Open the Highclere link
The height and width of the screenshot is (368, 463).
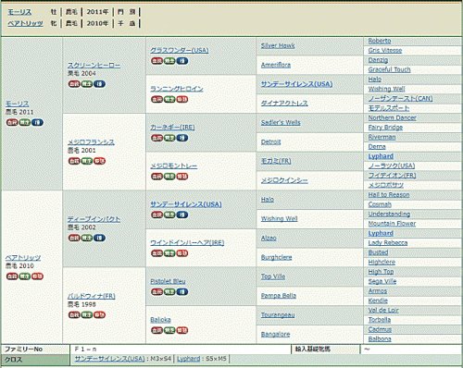[382, 262]
